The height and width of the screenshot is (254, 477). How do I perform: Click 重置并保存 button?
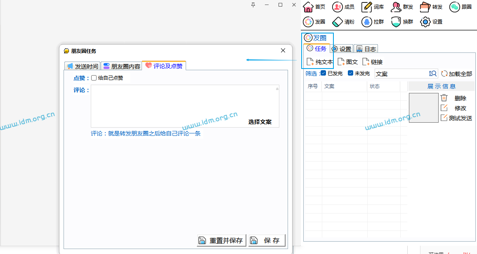coord(222,240)
